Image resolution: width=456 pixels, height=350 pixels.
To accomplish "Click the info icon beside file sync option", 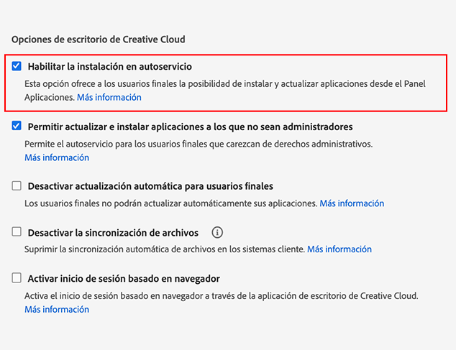I will tap(218, 232).
